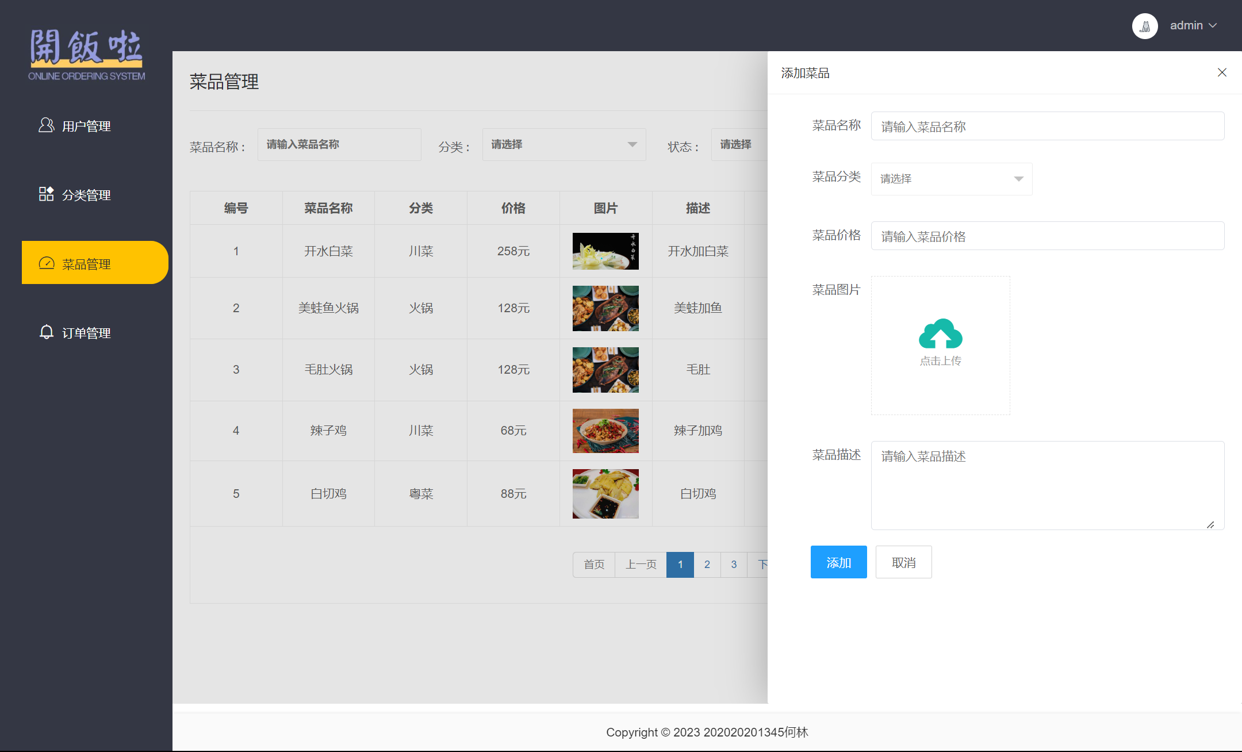Click the 添加 submit button
Viewport: 1242px width, 752px height.
(838, 562)
